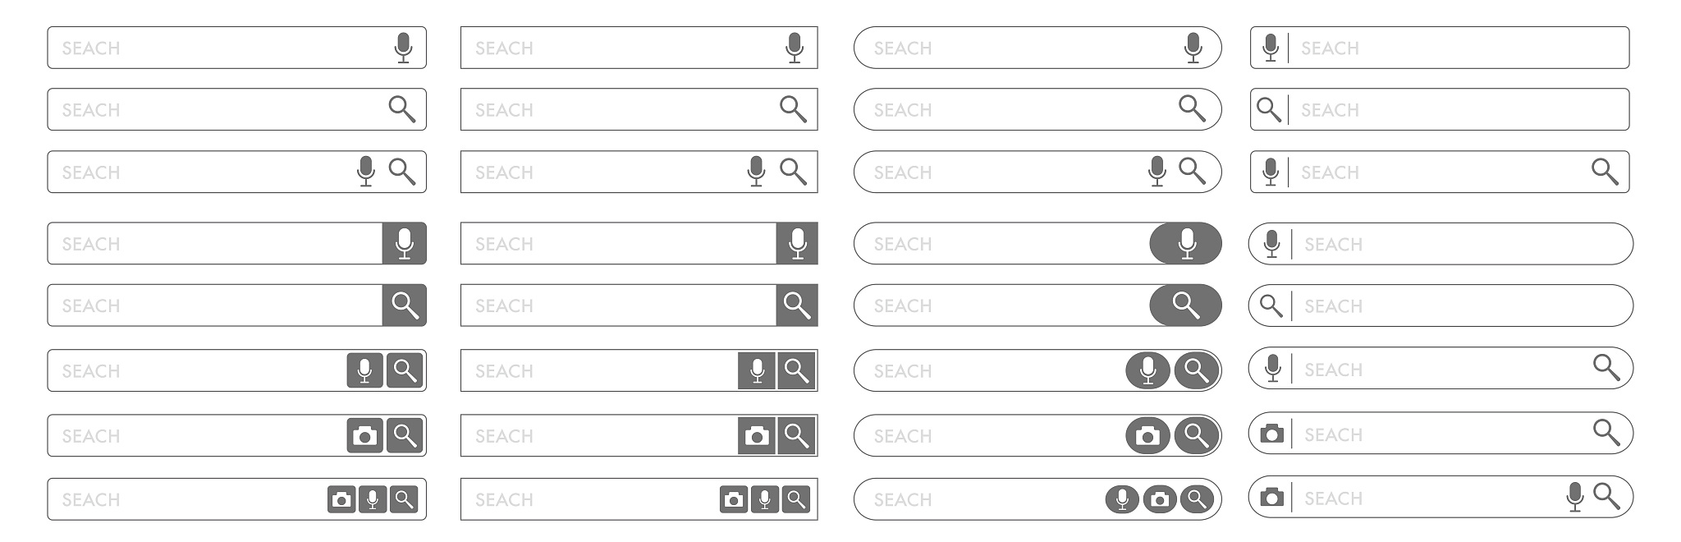Click round camera button between round microphone and search

1159,499
